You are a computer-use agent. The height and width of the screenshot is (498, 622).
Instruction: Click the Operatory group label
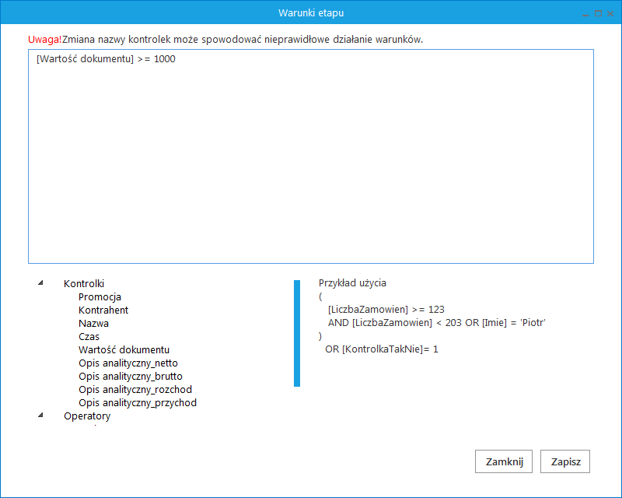87,416
